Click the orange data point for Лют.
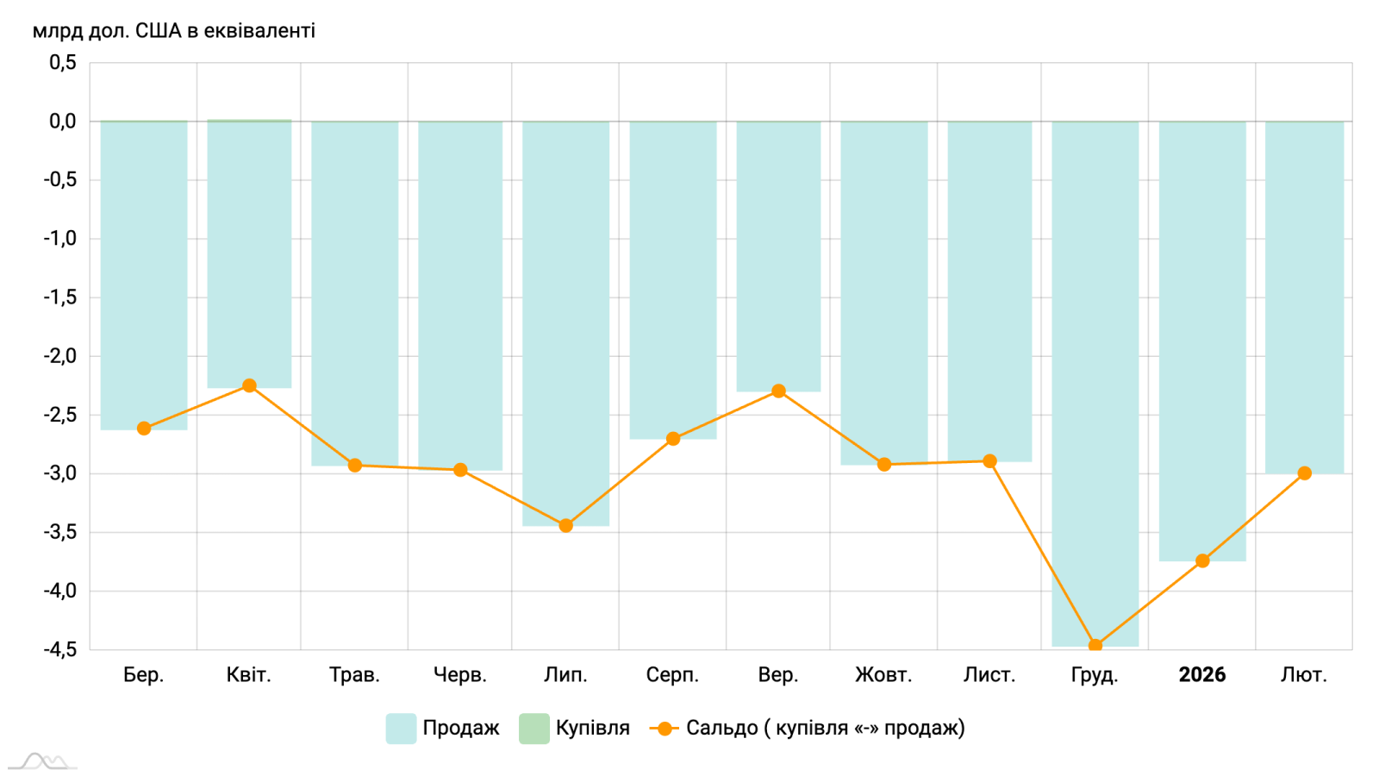1379x776 pixels. pos(1304,473)
